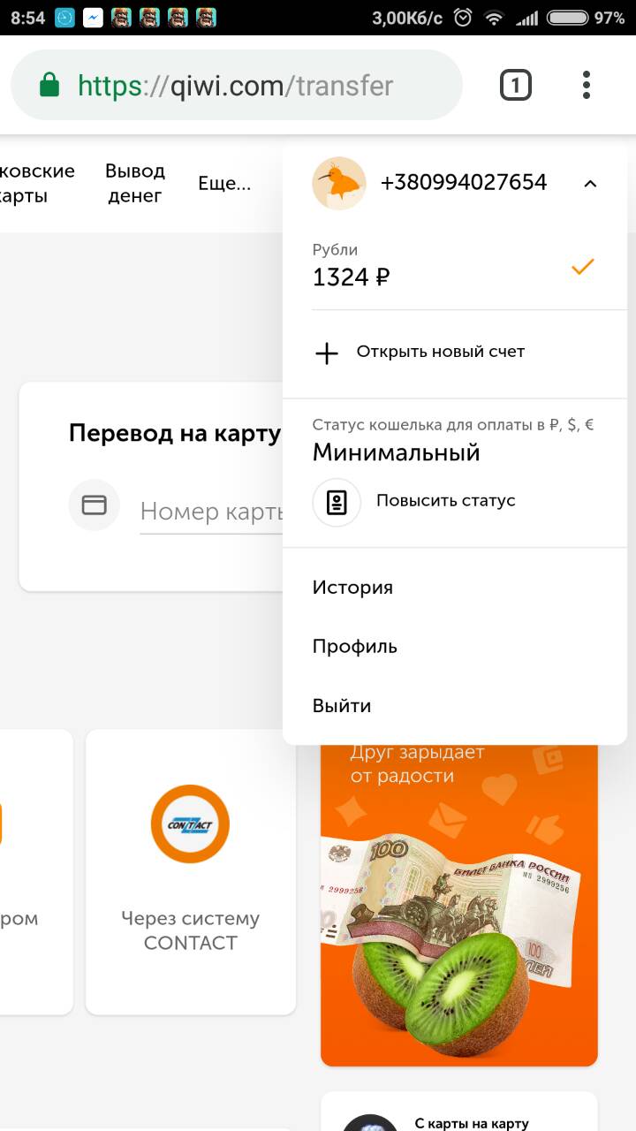This screenshot has width=636, height=1131.
Task: Focus the Номер карты input field
Action: pos(211,512)
